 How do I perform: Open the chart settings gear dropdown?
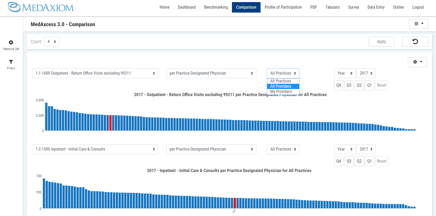click(417, 62)
